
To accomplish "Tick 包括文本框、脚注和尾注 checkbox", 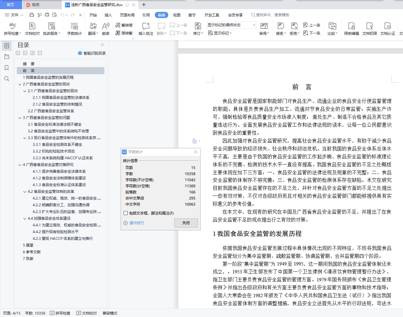I will [125, 213].
